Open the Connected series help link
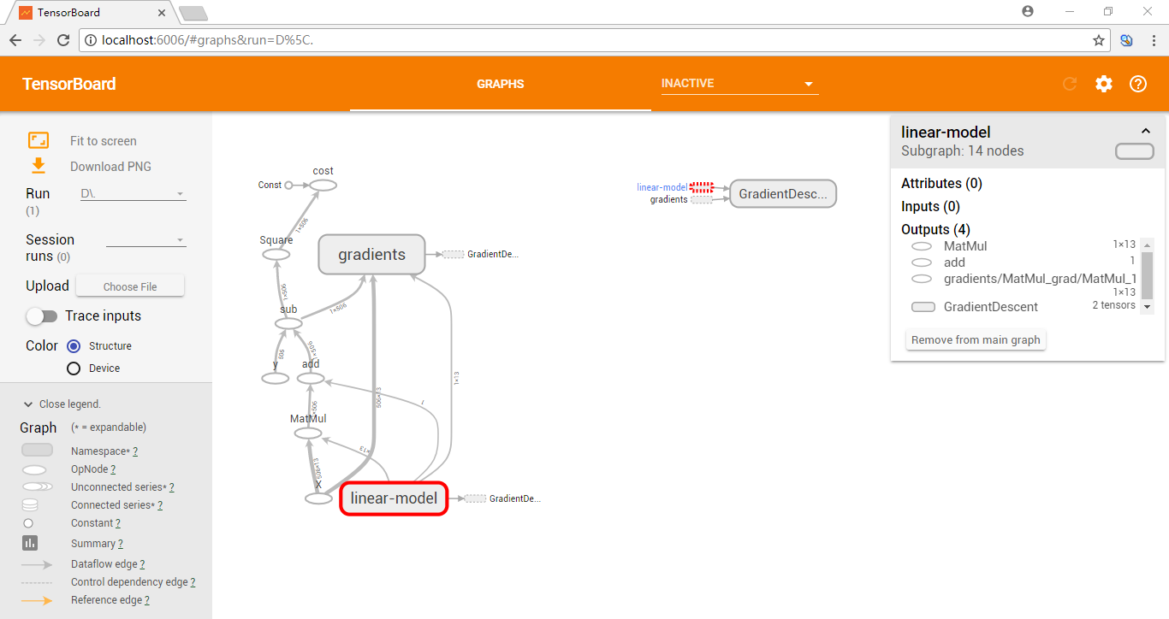The height and width of the screenshot is (619, 1169). pyautogui.click(x=160, y=505)
